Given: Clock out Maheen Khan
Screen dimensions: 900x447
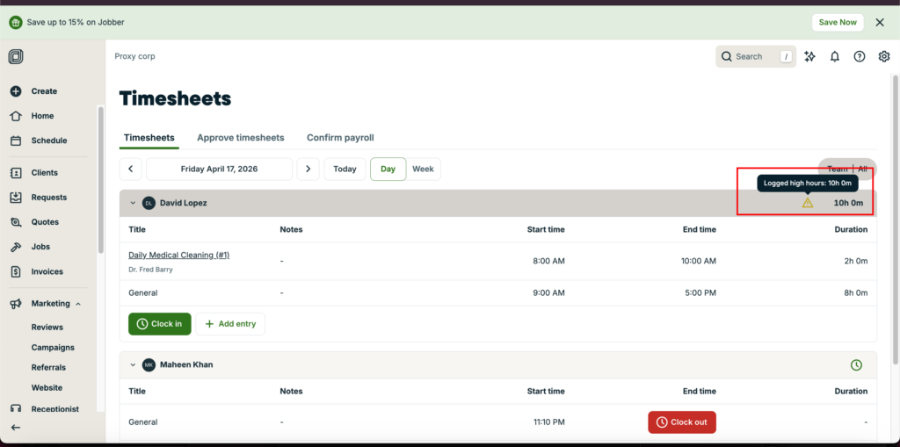Looking at the screenshot, I should 682,422.
